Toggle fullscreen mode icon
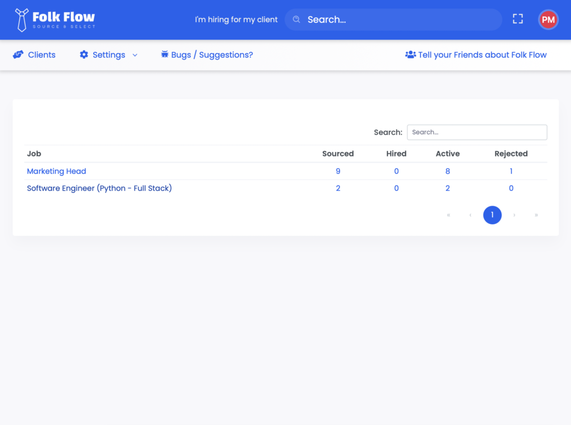The image size is (571, 425). [517, 19]
